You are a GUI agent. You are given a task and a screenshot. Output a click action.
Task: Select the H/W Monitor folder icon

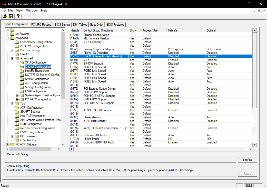click(17, 140)
